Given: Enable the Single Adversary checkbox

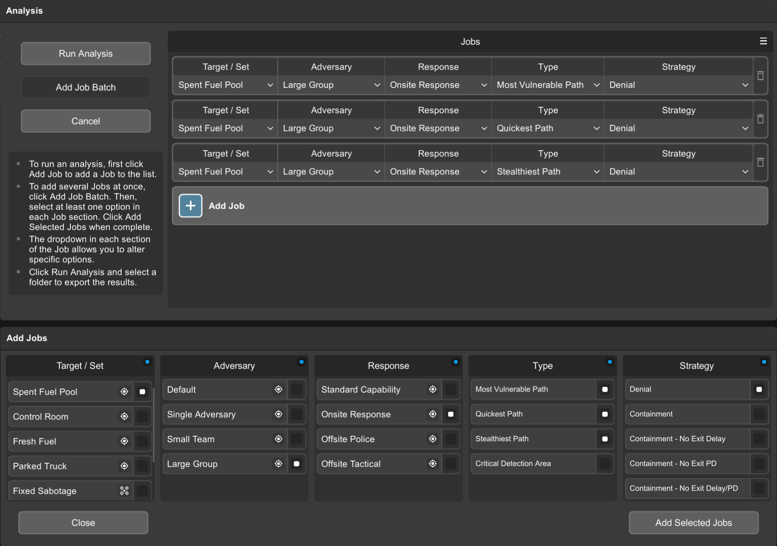Looking at the screenshot, I should pos(297,414).
